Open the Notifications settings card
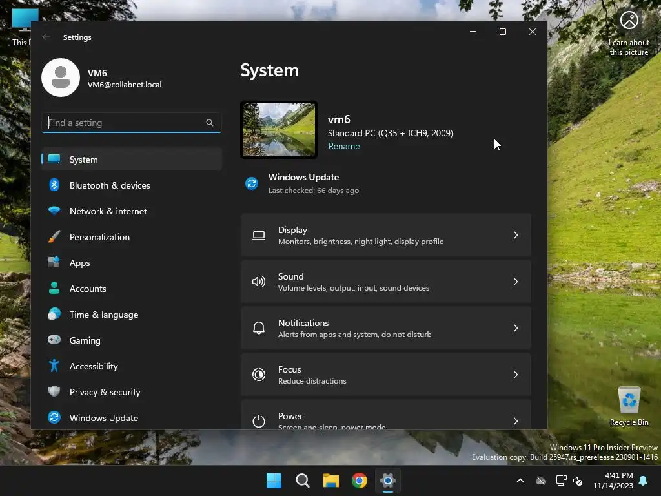661x496 pixels. coord(386,328)
